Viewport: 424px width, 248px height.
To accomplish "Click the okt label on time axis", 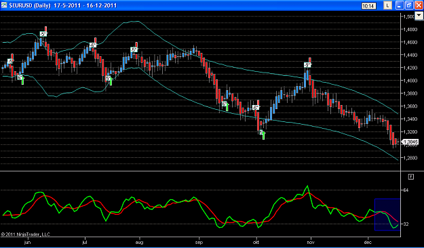I will (x=256, y=243).
